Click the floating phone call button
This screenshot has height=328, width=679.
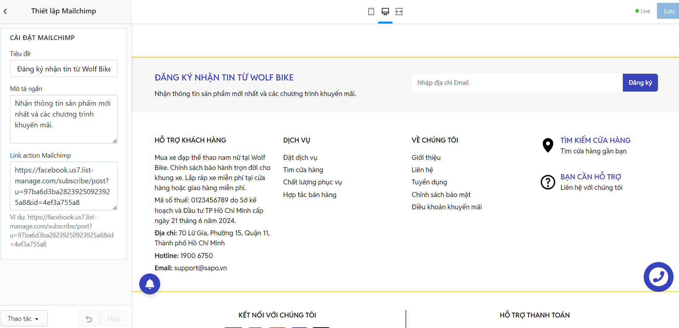pos(658,277)
